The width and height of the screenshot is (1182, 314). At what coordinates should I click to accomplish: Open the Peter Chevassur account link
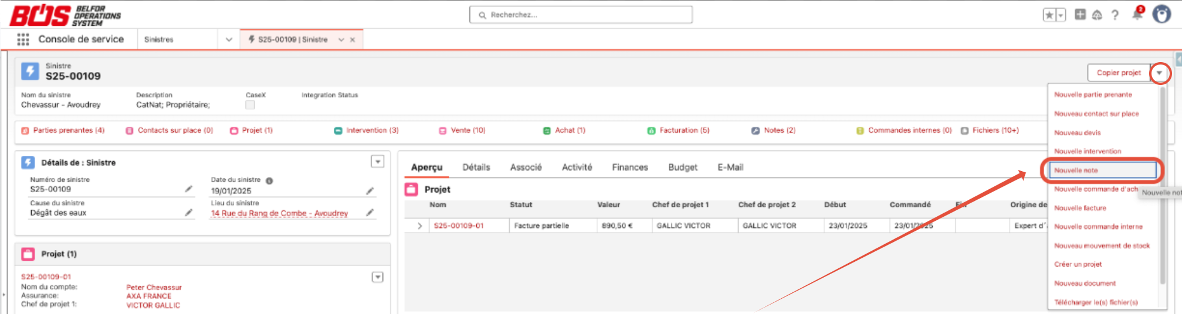(x=154, y=287)
